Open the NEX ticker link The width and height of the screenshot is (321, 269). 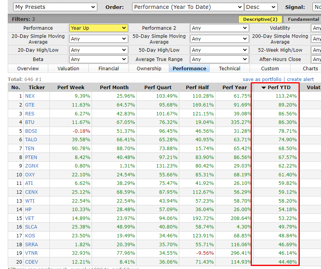(x=30, y=96)
